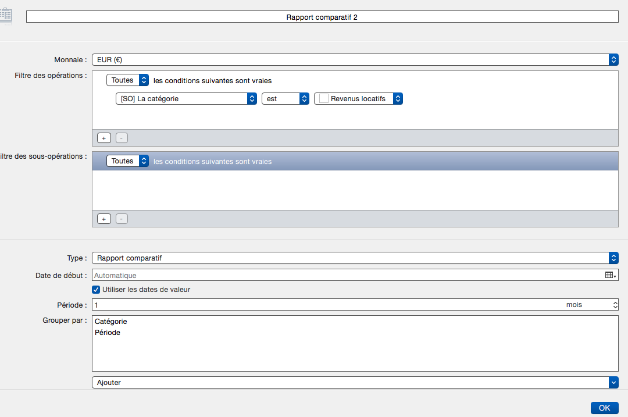This screenshot has width=628, height=417.
Task: Open the Ajouter grouping dropdown
Action: point(355,382)
